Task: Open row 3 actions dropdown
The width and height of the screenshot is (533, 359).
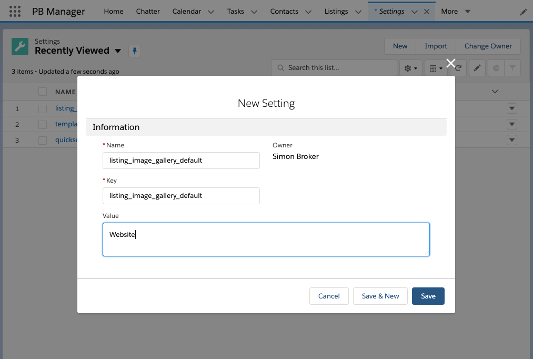Action: pos(512,140)
